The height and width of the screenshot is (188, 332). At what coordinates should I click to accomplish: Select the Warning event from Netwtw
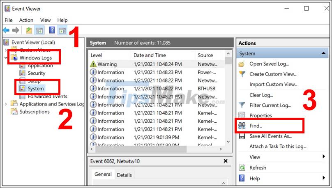(x=157, y=64)
